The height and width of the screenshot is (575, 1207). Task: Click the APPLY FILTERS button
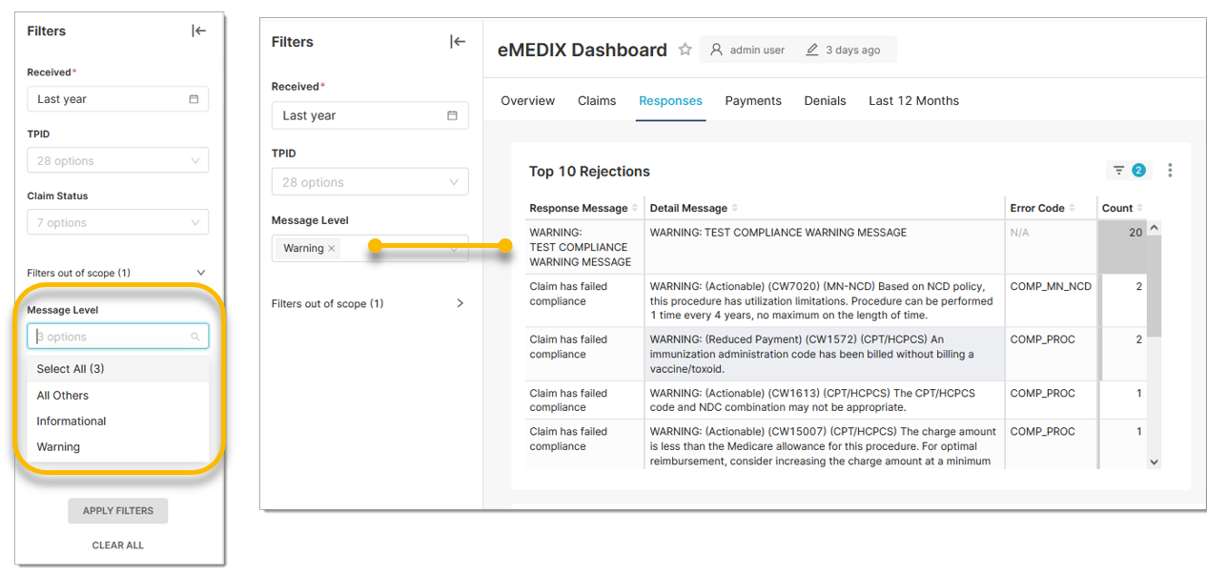[117, 511]
